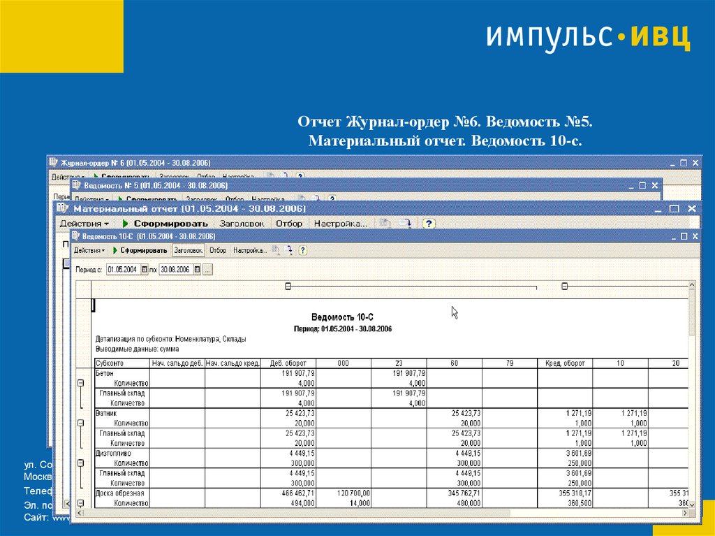Click horizontal scrollbar right arrow
This screenshot has height=536, width=715.
pyautogui.click(x=685, y=513)
